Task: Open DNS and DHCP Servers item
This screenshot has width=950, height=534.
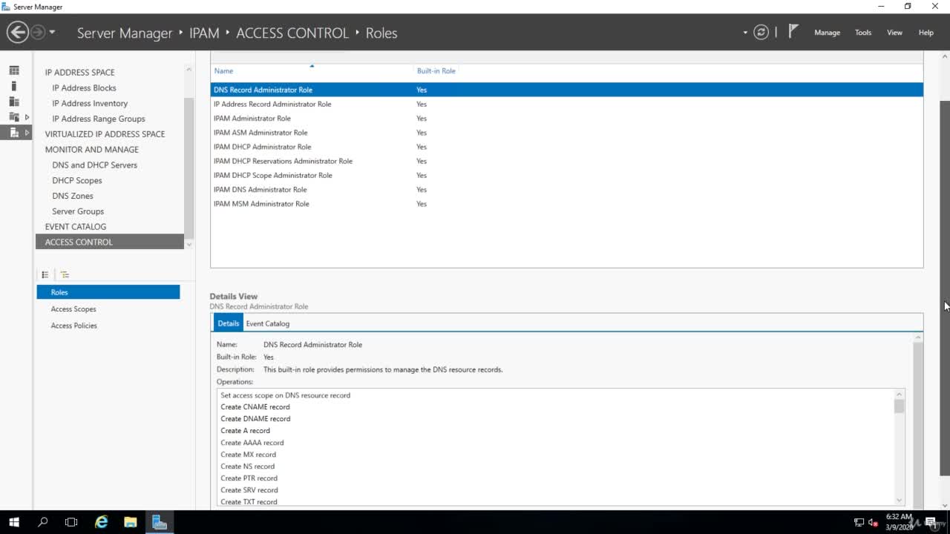Action: (x=94, y=165)
